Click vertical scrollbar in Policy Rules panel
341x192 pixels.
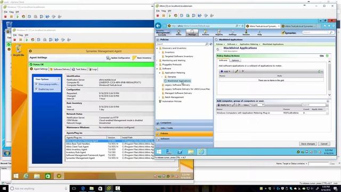tap(329, 78)
